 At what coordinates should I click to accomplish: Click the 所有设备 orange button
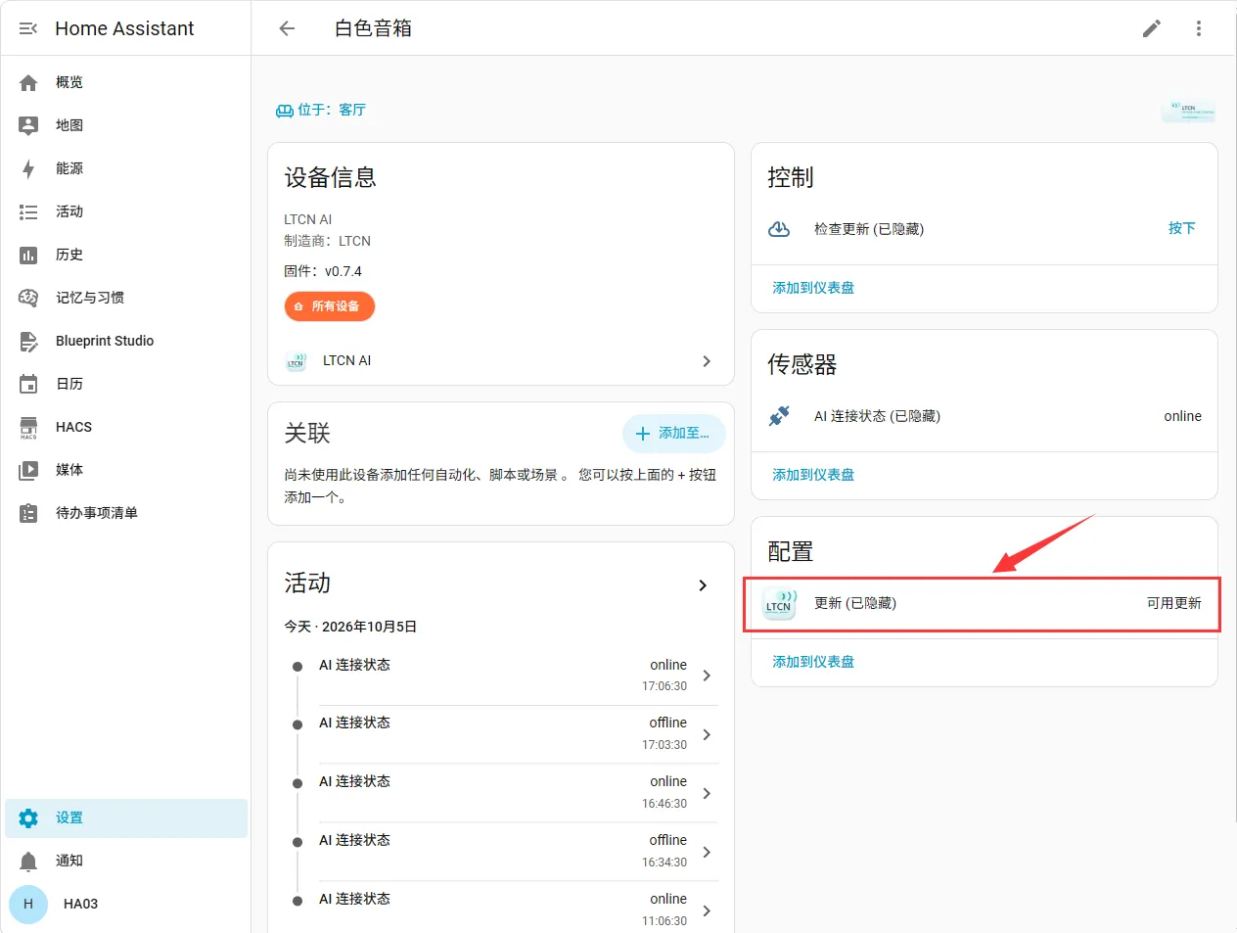[330, 306]
